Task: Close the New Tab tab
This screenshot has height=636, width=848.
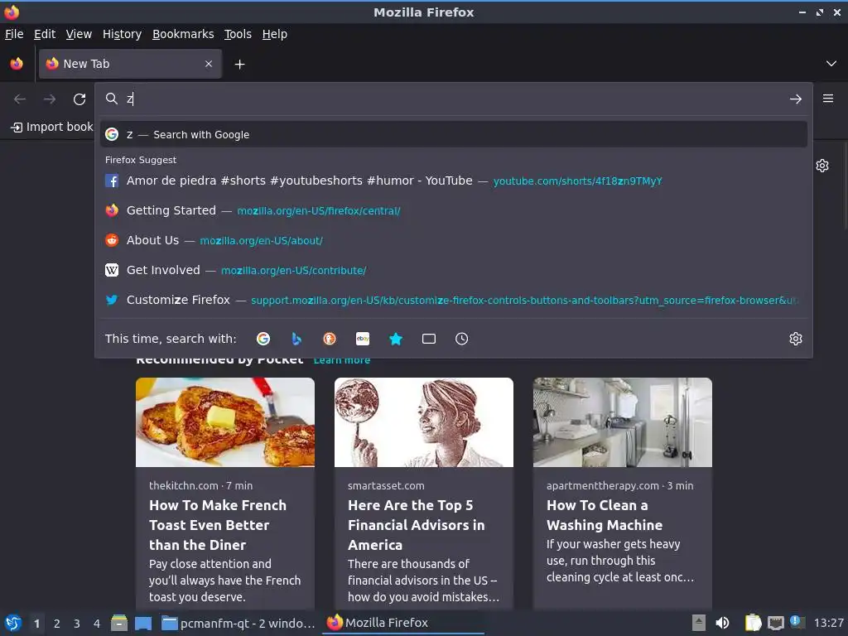Action: tap(209, 64)
